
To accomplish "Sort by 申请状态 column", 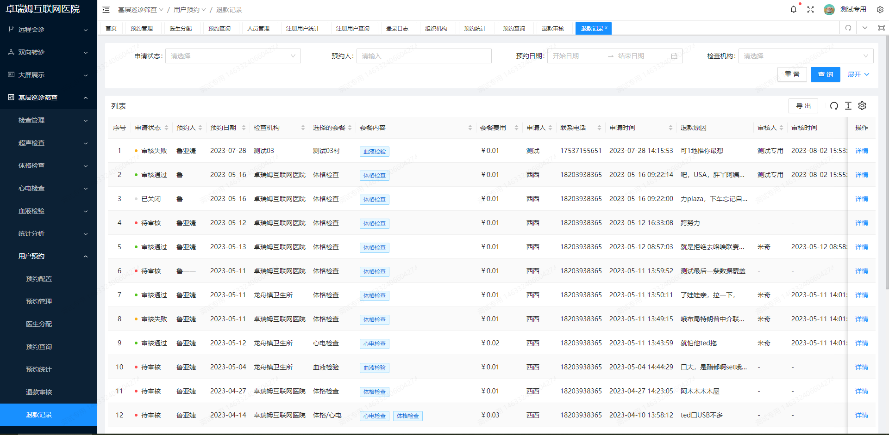I will [x=166, y=128].
